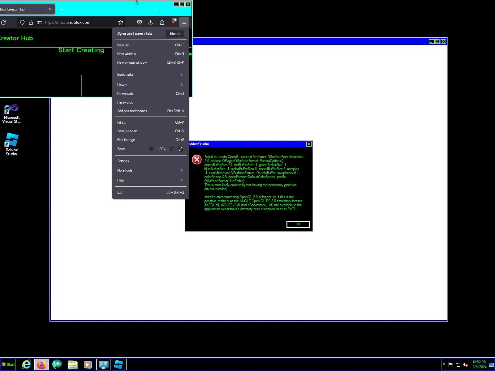Launch Windows Media Player from taskbar
495x371 pixels.
click(x=88, y=365)
